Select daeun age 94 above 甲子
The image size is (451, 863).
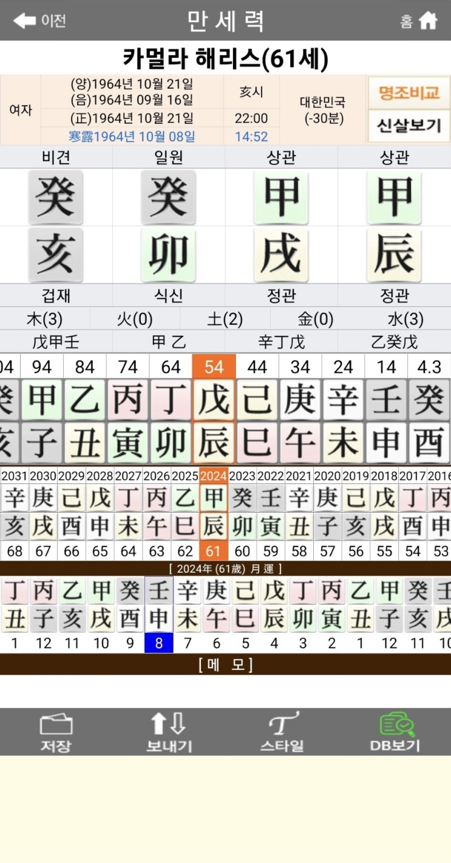pyautogui.click(x=41, y=366)
